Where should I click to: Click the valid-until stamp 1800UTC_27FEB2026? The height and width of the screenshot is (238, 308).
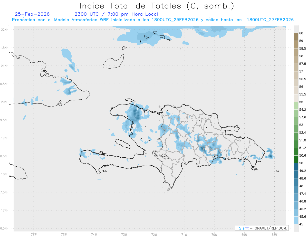[270, 20]
